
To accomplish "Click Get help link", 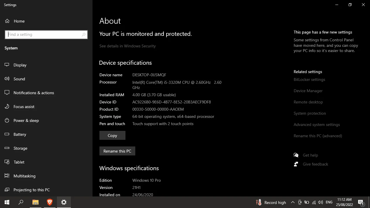I will (x=310, y=155).
